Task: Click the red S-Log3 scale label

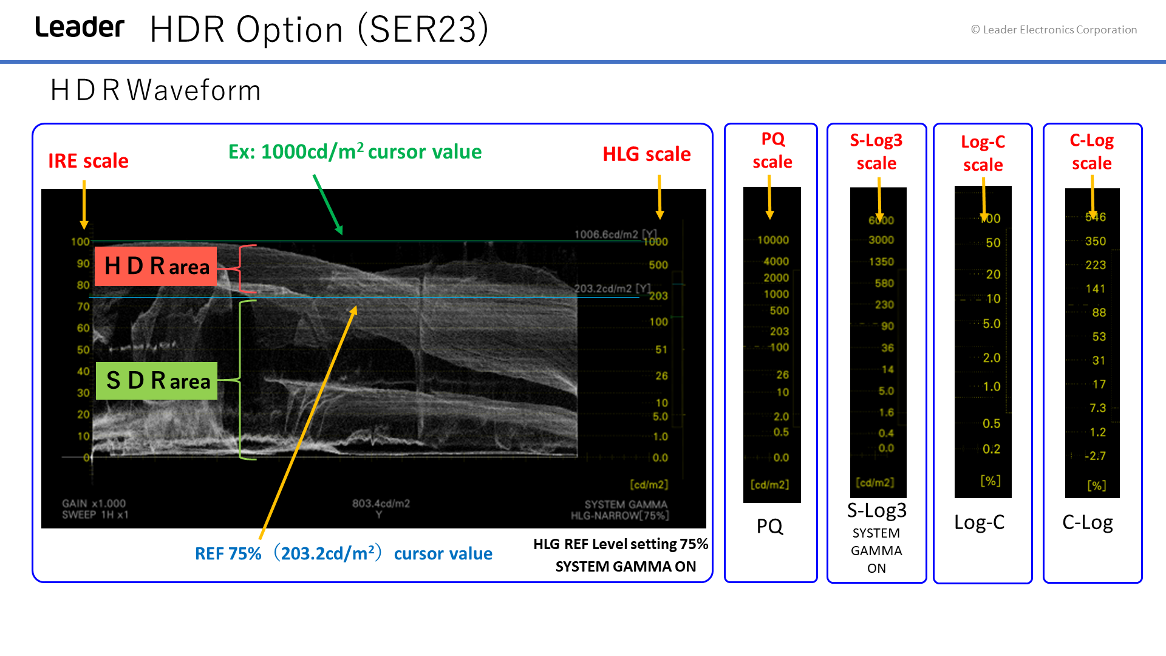Action: tap(876, 152)
